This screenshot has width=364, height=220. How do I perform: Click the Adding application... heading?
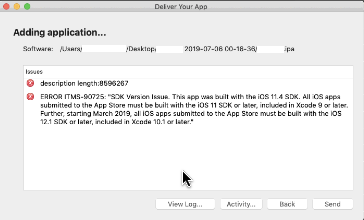(x=60, y=33)
